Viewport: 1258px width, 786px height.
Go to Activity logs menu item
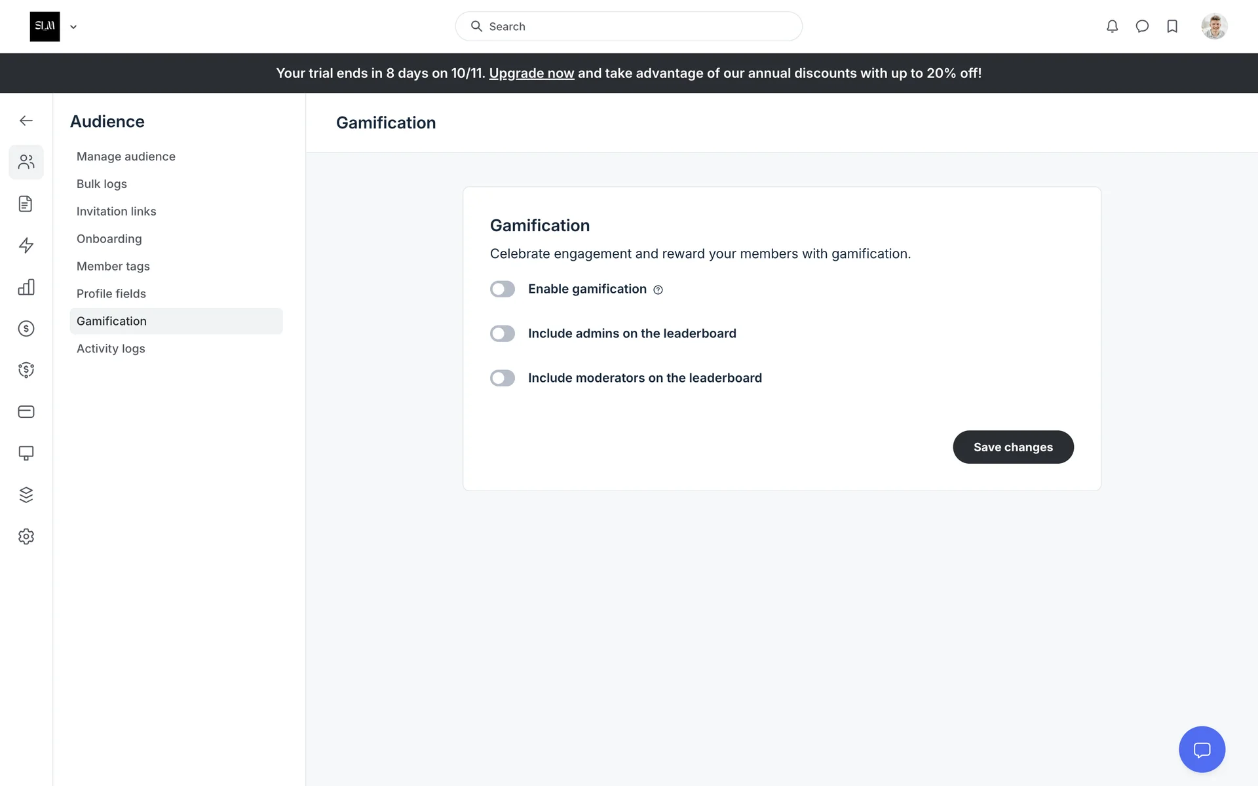111,348
